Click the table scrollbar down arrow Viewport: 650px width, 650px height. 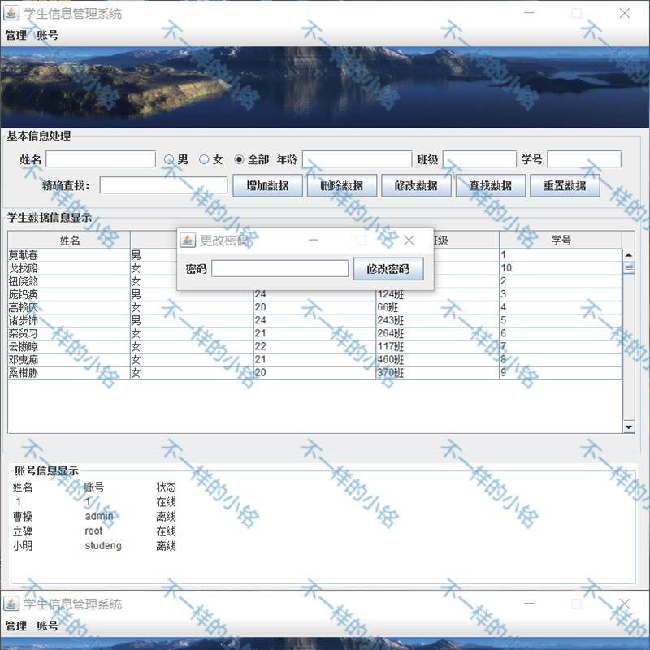[628, 427]
